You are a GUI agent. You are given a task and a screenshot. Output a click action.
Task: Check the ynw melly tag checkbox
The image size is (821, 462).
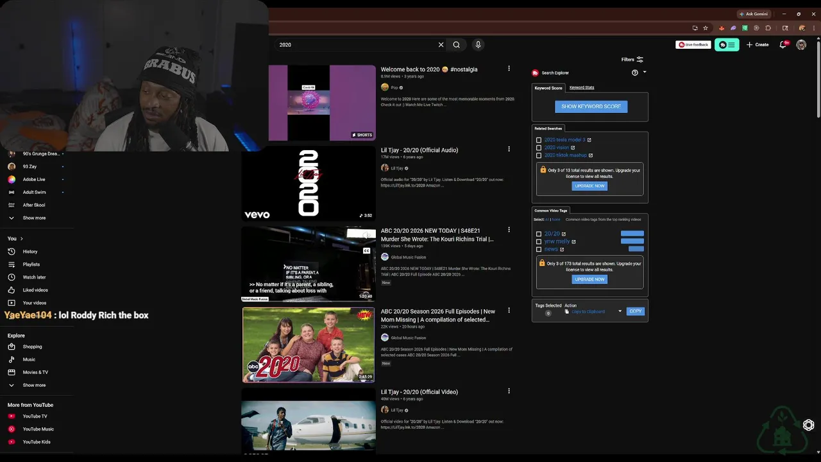(x=539, y=242)
